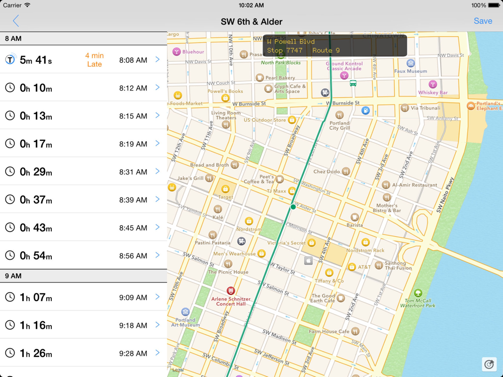Tap the Farm House Cafe pin
Screen dimensions: 503x377
pos(355,331)
